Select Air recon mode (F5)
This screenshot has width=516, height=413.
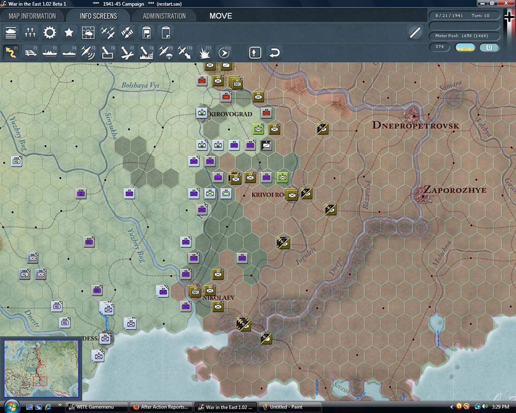tap(88, 52)
